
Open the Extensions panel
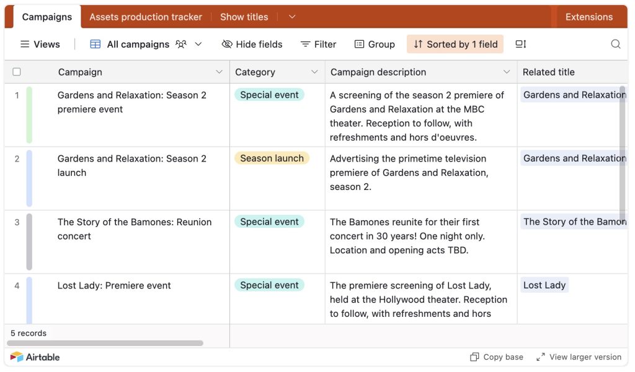(x=589, y=17)
